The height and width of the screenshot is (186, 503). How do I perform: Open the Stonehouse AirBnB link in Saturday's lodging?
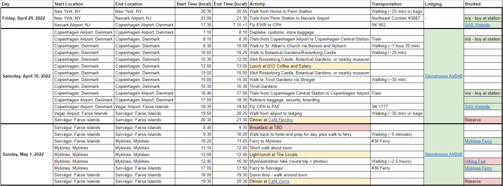pyautogui.click(x=443, y=76)
